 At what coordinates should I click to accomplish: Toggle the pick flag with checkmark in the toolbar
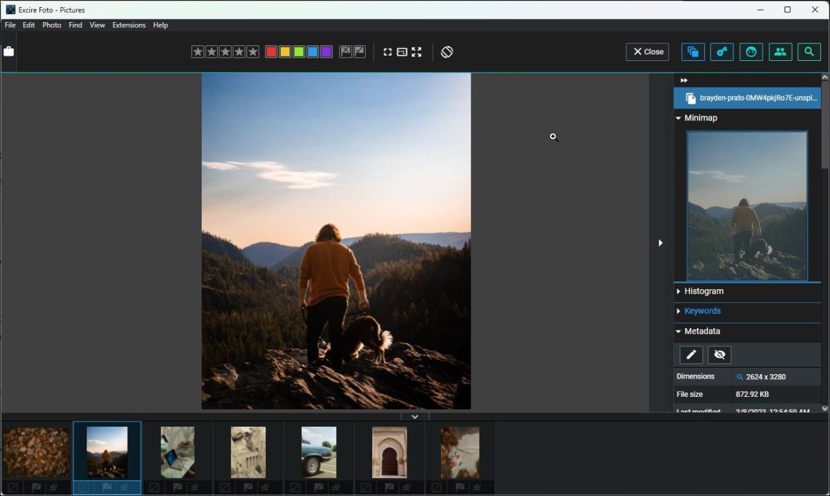359,52
